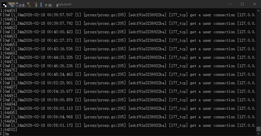
Task: Click the 00:46:26.236 log entry
Action: [x=128, y=66]
